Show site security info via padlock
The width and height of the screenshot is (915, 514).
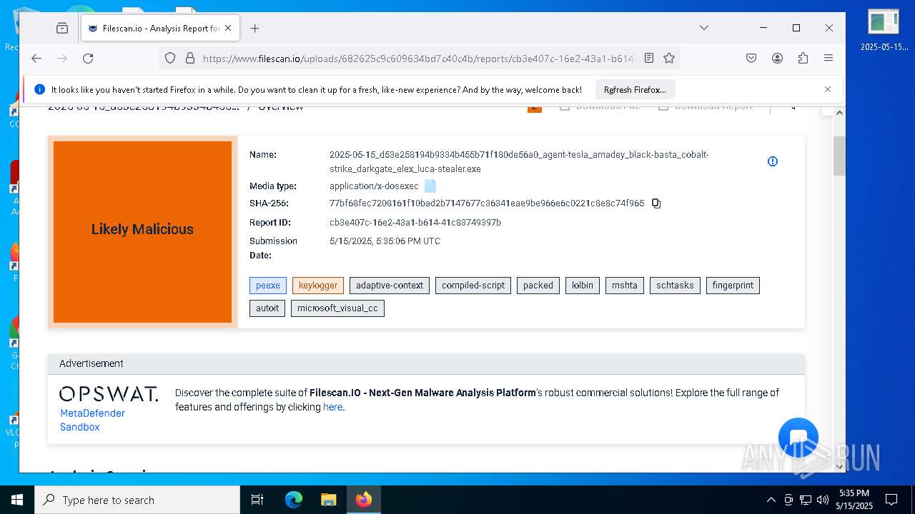[190, 59]
